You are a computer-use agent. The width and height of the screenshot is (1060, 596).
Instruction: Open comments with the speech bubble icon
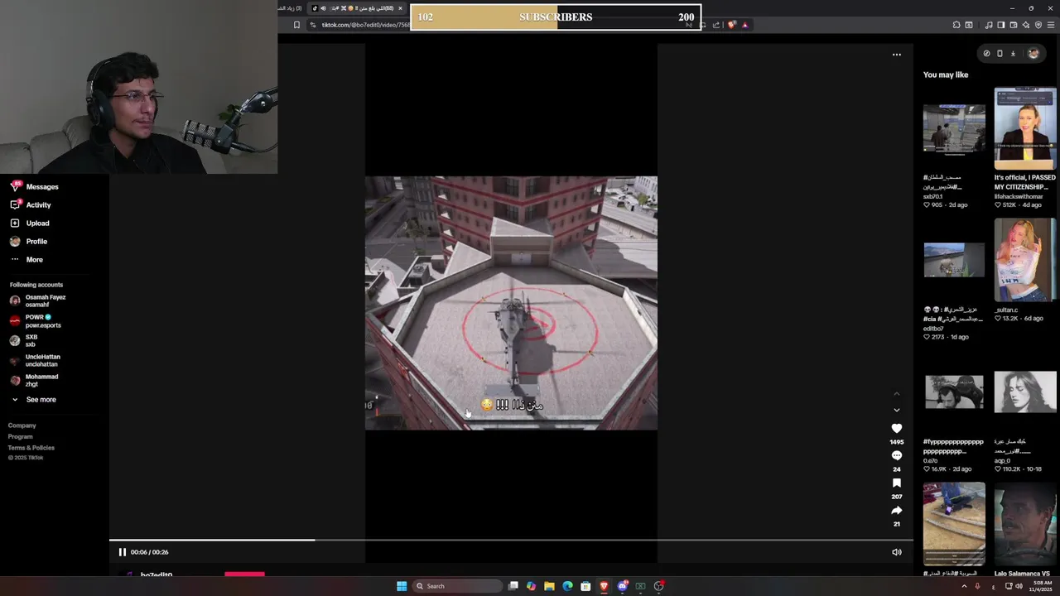click(x=896, y=455)
